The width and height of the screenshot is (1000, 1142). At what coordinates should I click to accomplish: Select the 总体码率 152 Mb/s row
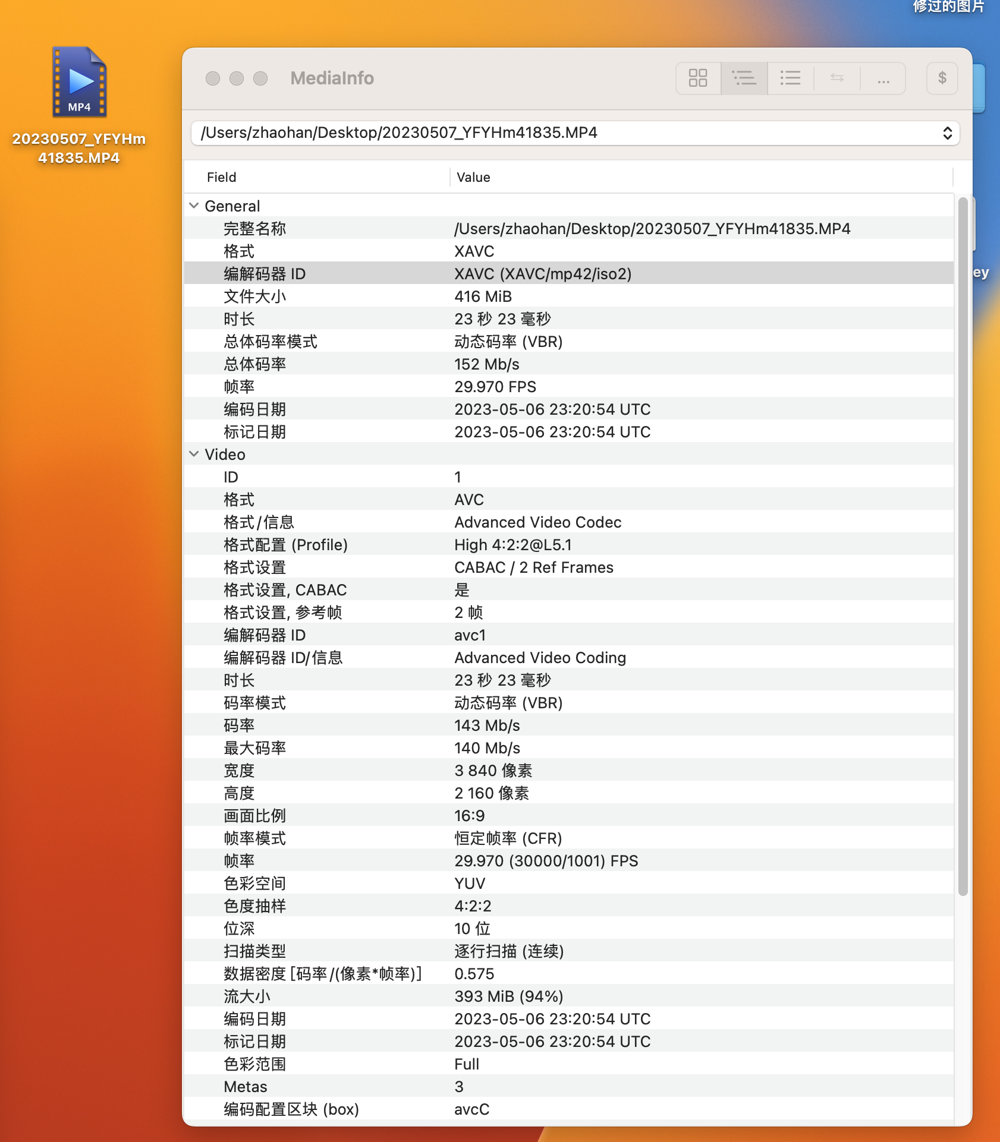point(568,364)
